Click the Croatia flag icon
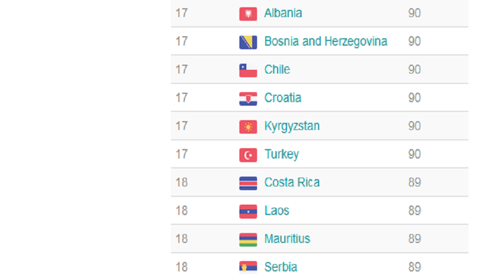The width and height of the screenshot is (487, 274). 248,98
